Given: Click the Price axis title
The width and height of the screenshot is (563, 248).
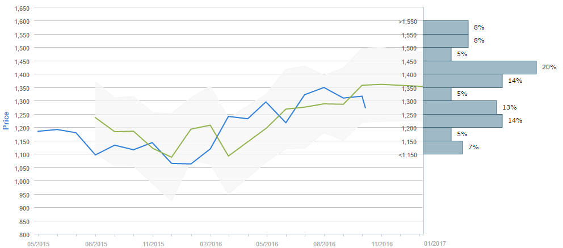Looking at the screenshot, I should tap(7, 120).
